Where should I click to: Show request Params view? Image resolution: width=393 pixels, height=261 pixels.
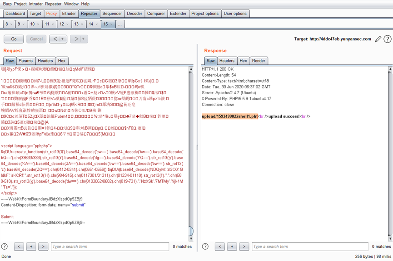(x=25, y=61)
